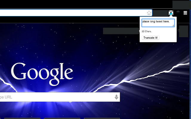Open the Chrome hamburger menu
Screen dimensions: 191x119
[x=185, y=13]
